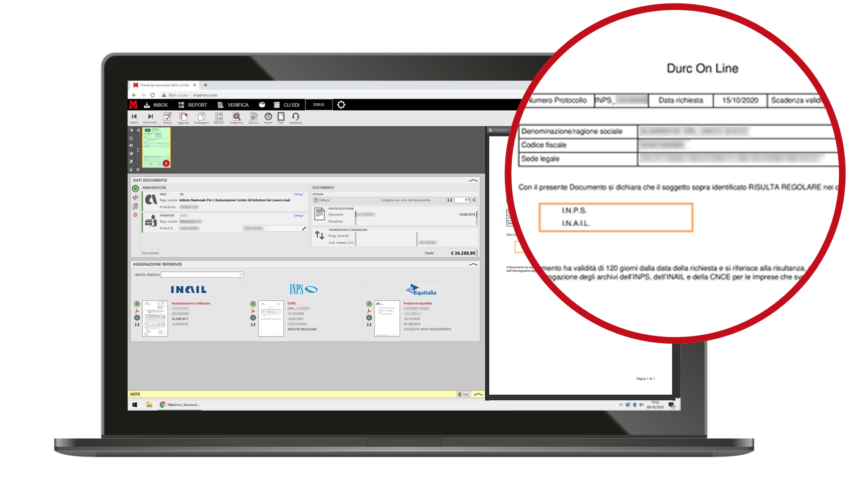Click the DURC red title link
Screen dimensions: 858x482
(292, 303)
